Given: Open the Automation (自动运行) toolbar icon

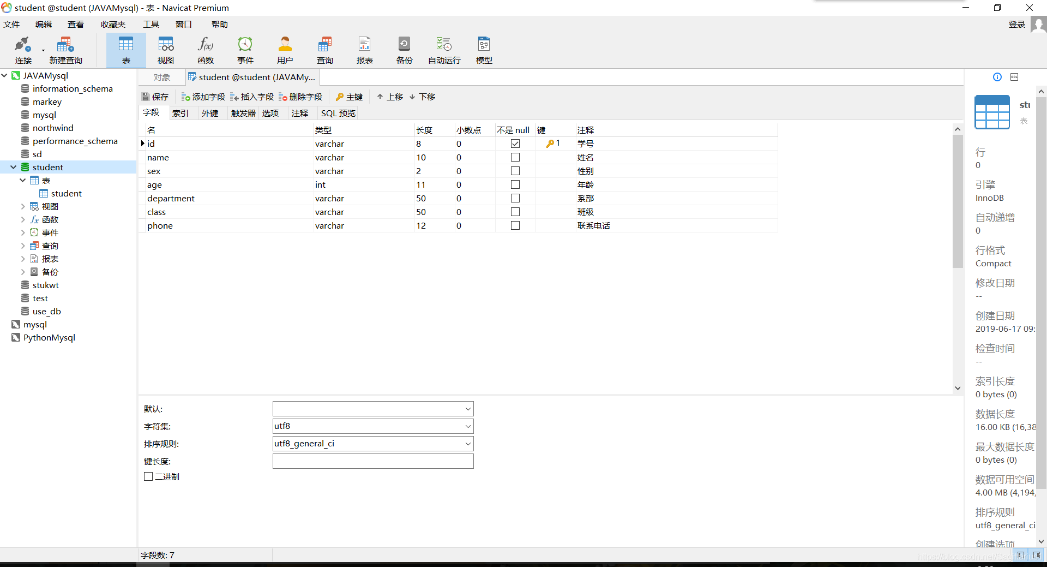Looking at the screenshot, I should [444, 50].
